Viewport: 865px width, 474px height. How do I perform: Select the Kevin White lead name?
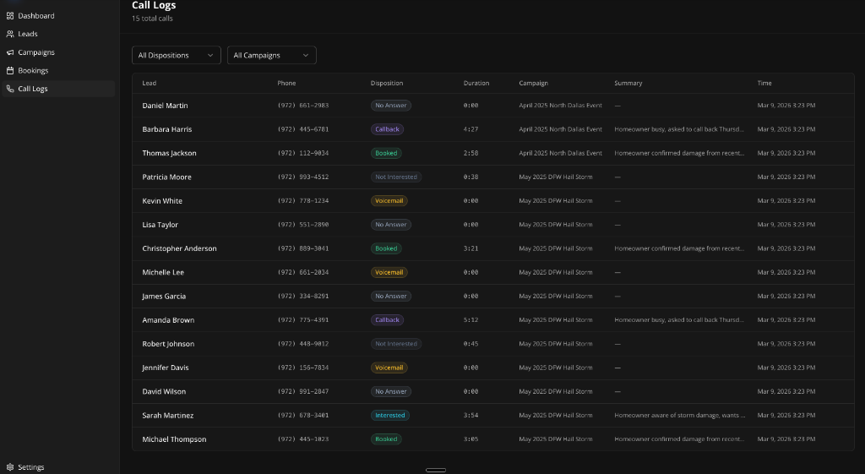162,201
